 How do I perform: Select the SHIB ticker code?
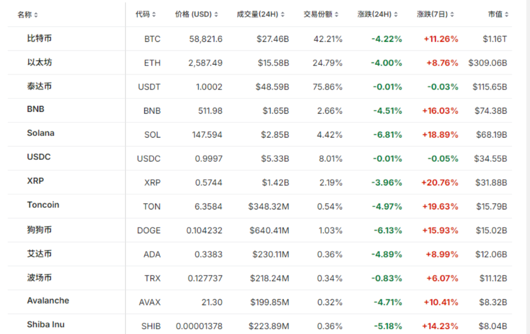click(x=151, y=327)
